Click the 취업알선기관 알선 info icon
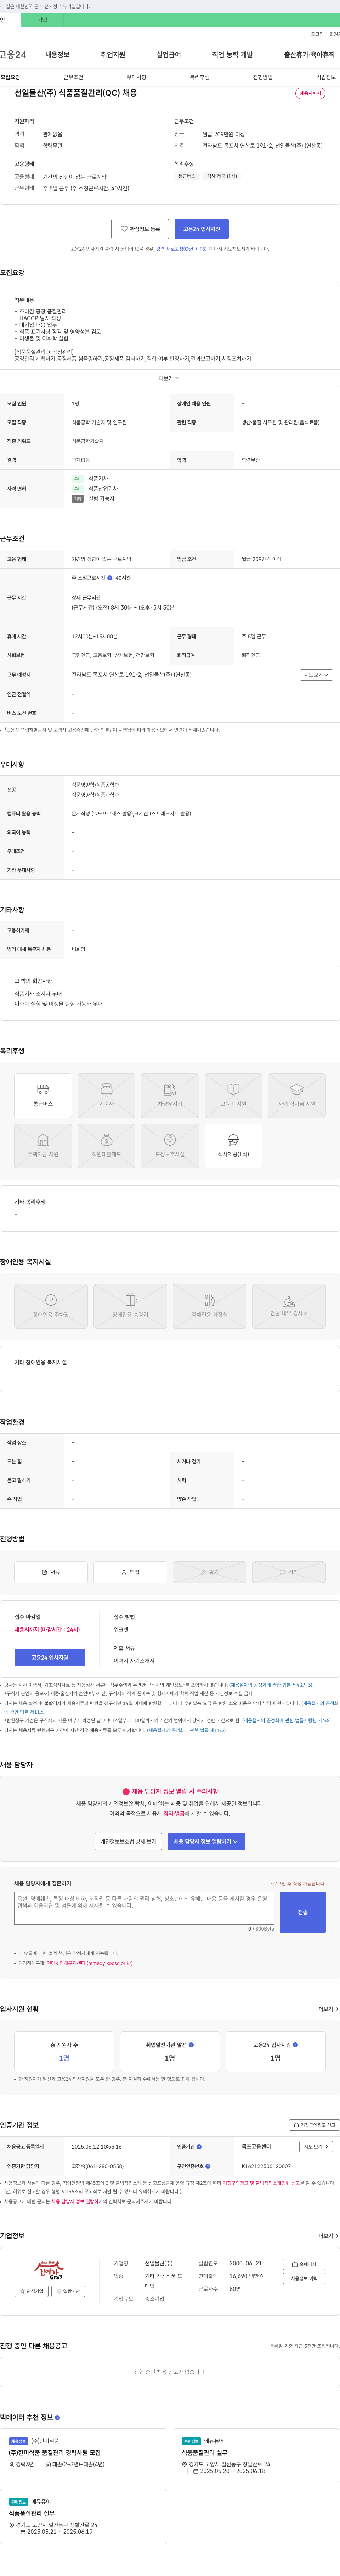340x2576 pixels. pyautogui.click(x=192, y=2045)
